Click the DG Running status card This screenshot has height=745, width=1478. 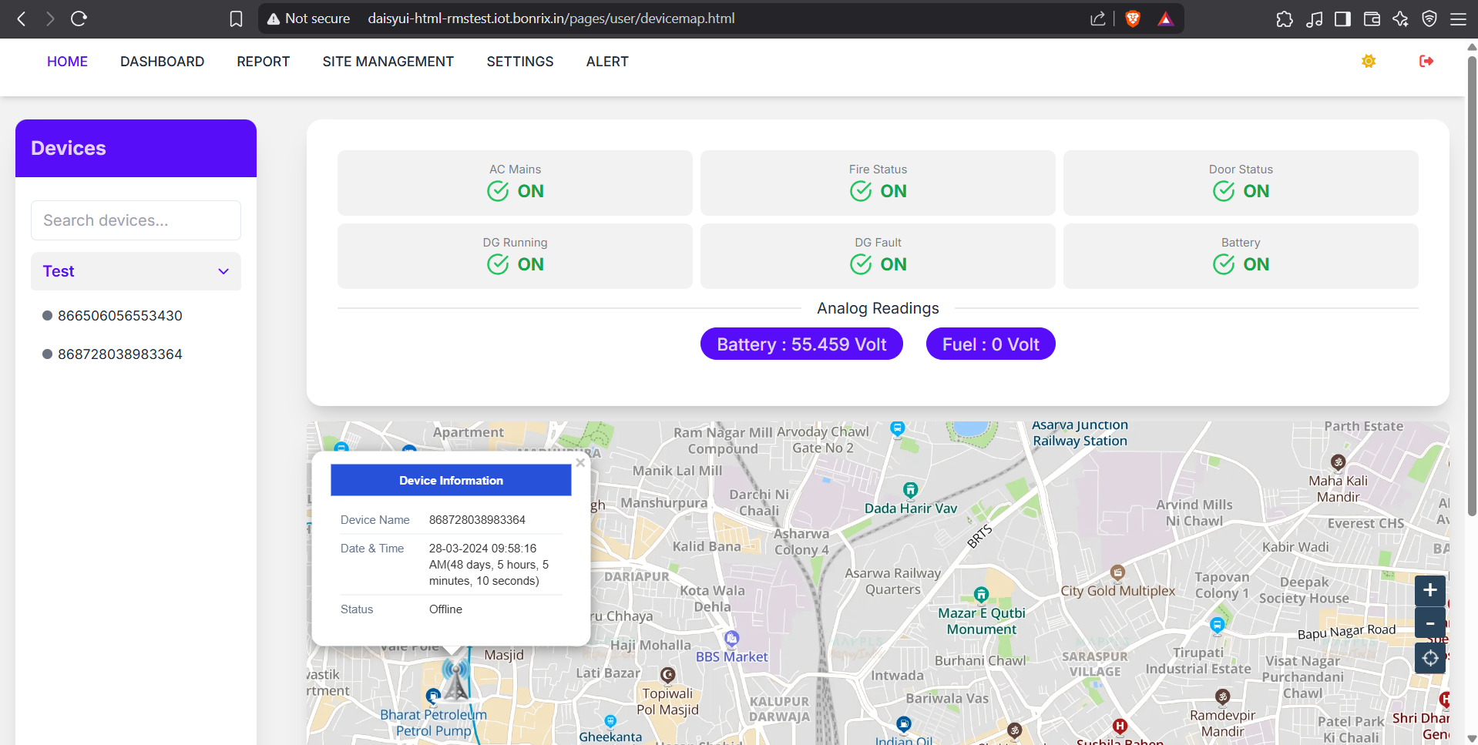pyautogui.click(x=515, y=256)
